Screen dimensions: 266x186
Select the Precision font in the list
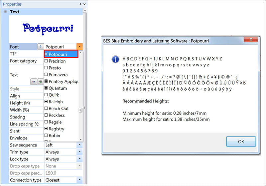coord(57,61)
